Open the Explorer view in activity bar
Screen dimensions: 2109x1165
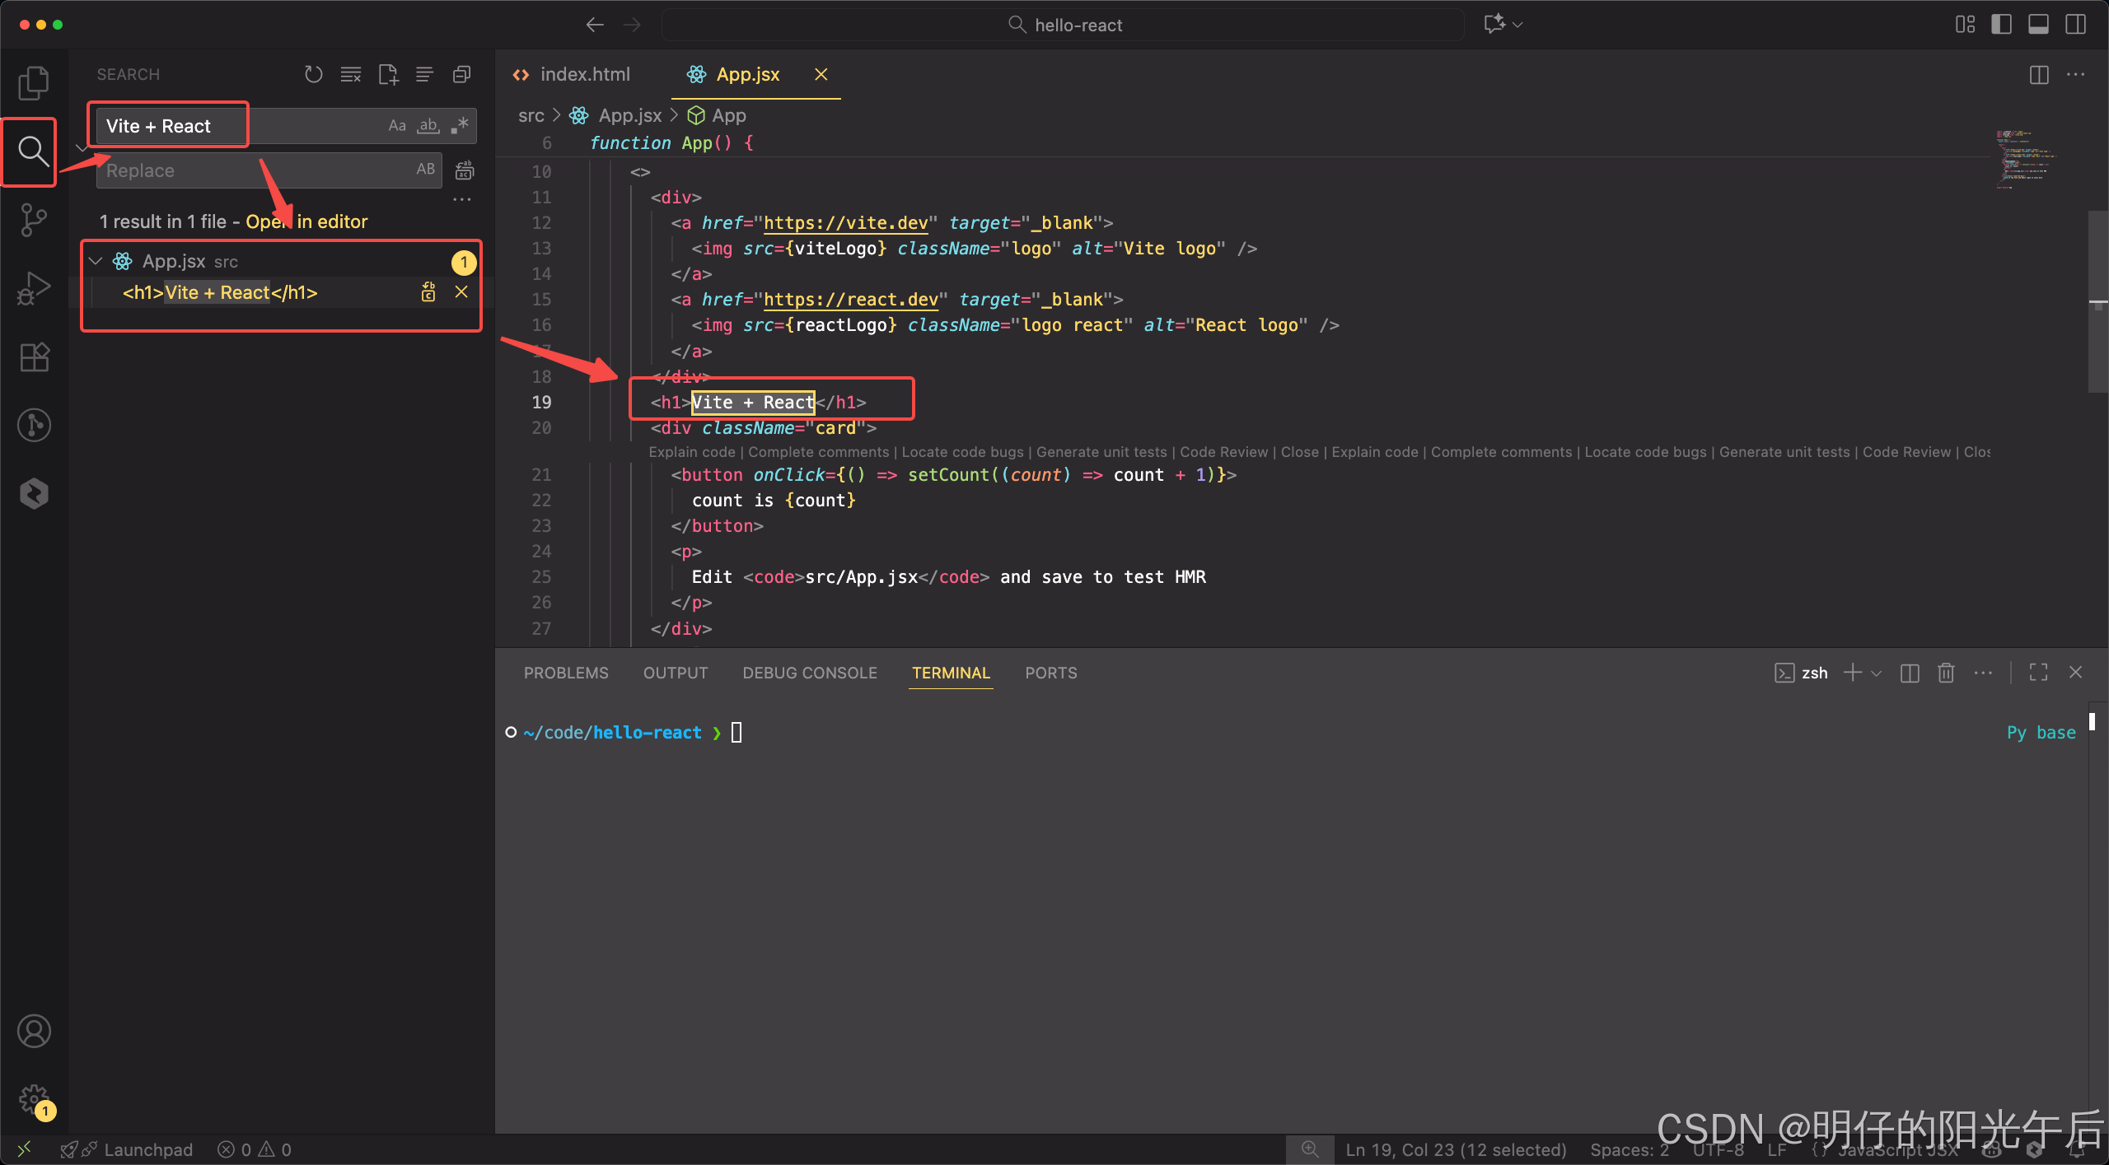[33, 82]
